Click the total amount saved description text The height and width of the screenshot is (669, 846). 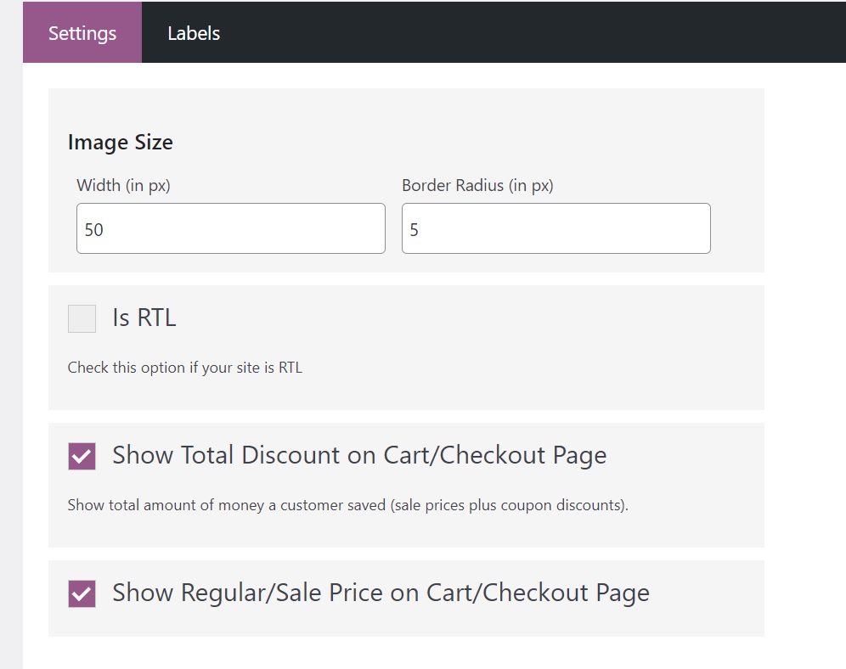pos(347,505)
